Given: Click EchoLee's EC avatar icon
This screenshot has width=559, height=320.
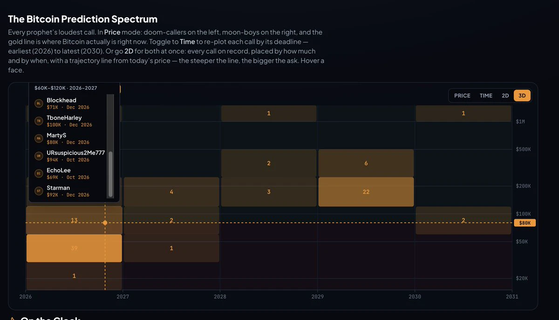Looking at the screenshot, I should (x=39, y=173).
